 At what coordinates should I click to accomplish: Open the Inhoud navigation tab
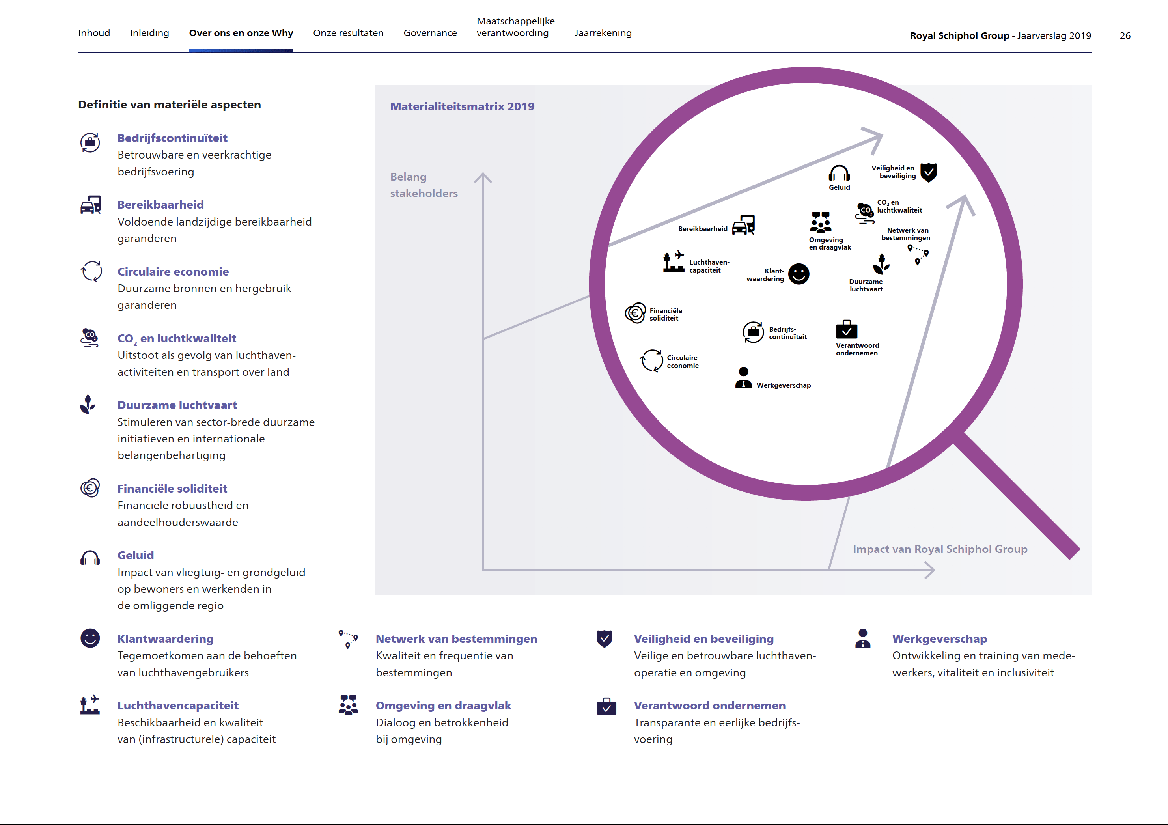(94, 33)
